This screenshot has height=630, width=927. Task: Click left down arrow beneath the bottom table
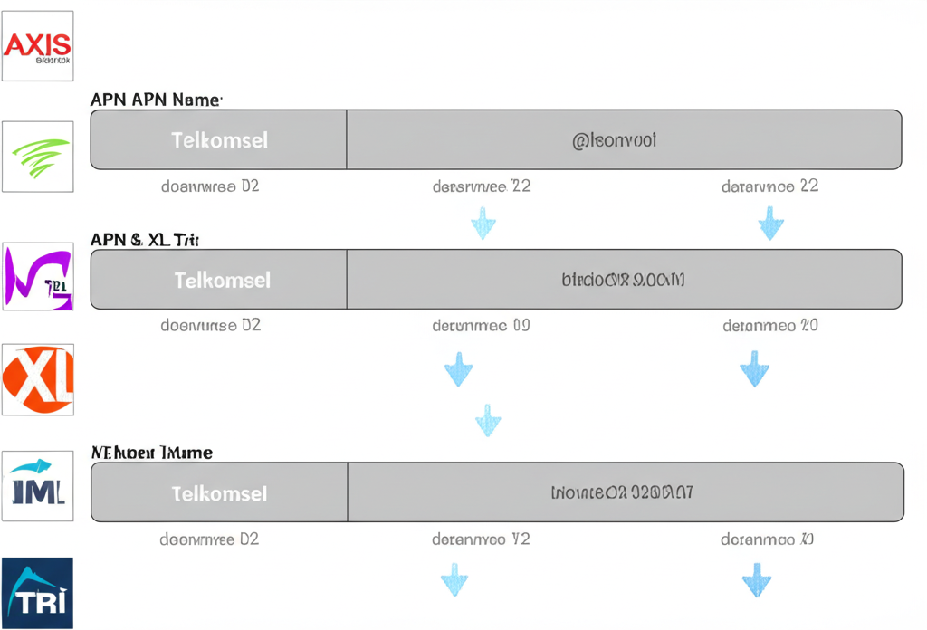[454, 579]
